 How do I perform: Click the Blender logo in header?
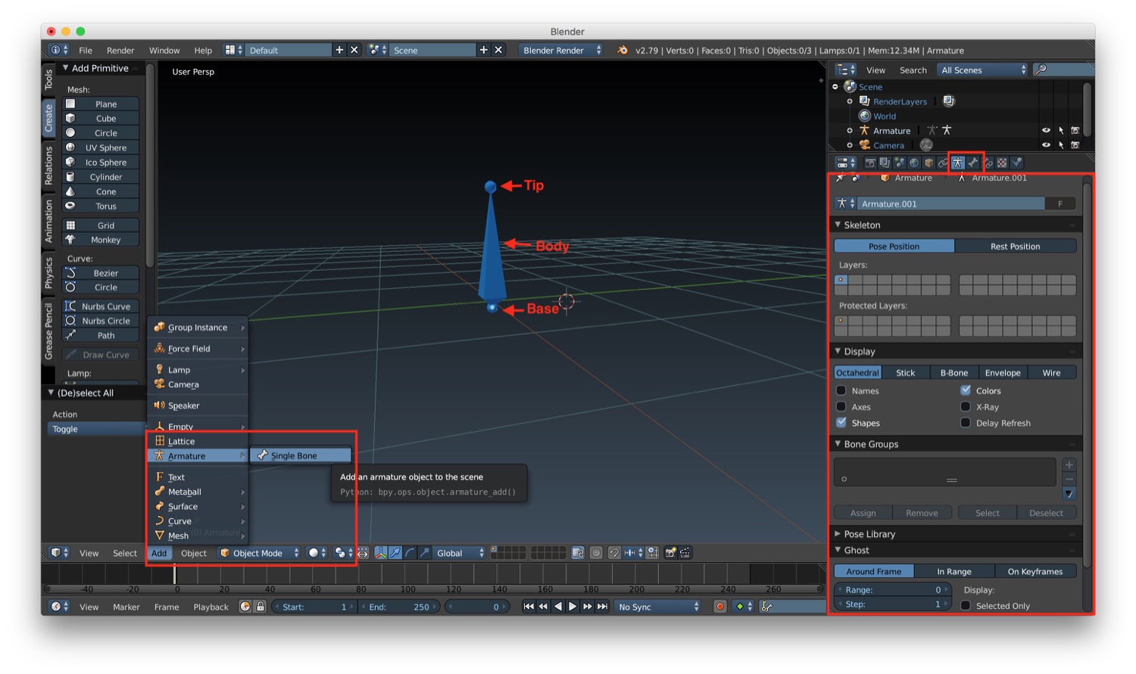pyautogui.click(x=623, y=50)
